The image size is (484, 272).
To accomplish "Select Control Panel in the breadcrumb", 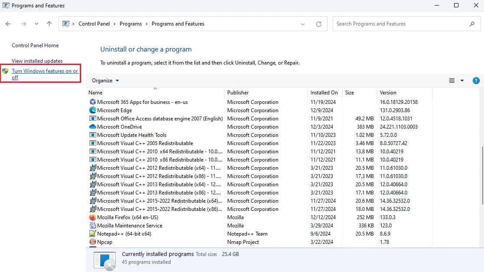I will (x=94, y=24).
